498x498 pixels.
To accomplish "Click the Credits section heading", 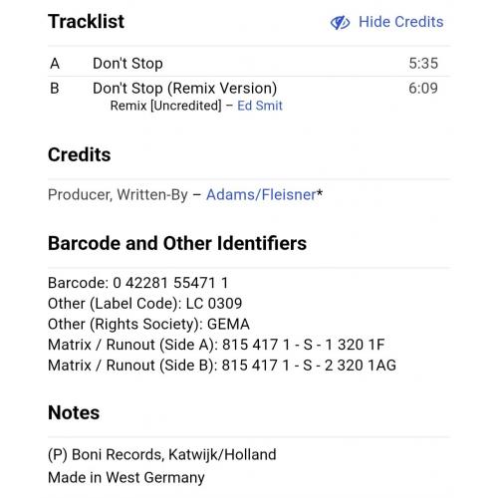I will coord(80,154).
